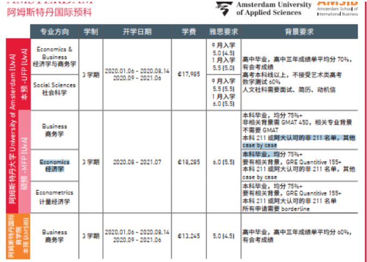Click the 开学日期 column header
Screen dimensions: 367x262
pyautogui.click(x=137, y=32)
